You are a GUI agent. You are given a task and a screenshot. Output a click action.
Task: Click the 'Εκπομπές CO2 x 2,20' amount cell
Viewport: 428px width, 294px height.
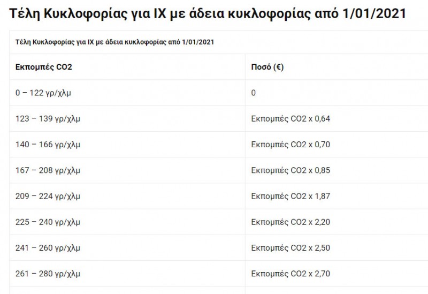pyautogui.click(x=291, y=222)
